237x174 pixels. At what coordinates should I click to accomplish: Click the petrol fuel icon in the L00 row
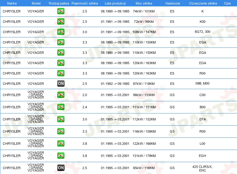click(61, 143)
